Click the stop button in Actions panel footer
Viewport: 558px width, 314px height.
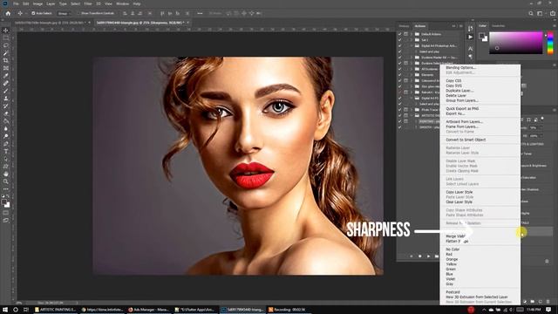coord(412,256)
